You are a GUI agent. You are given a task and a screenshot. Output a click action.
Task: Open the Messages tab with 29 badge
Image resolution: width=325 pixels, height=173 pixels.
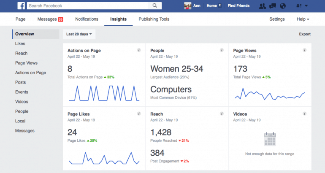[50, 19]
